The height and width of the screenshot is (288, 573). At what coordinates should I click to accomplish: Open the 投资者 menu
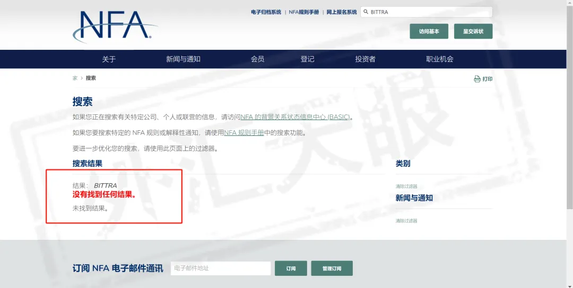(x=366, y=59)
